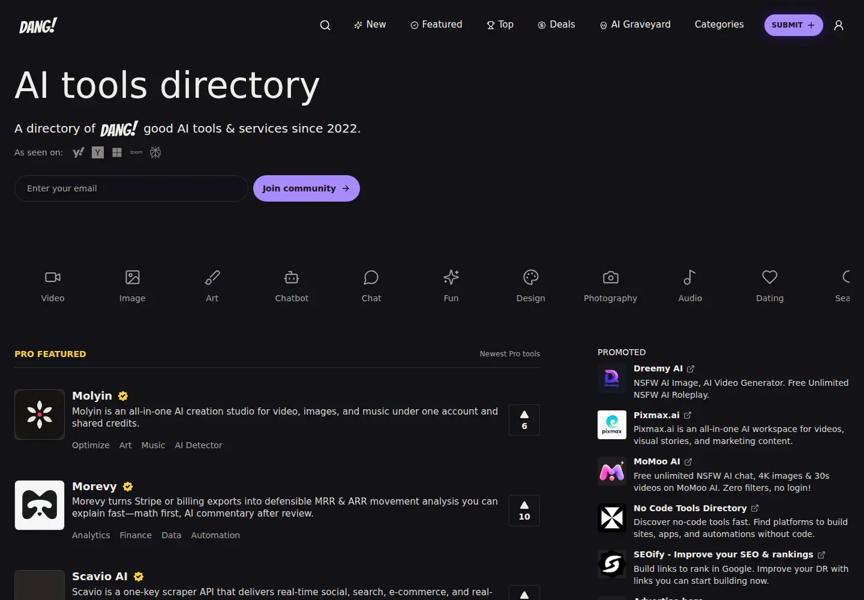Click the SUBMIT button

click(x=793, y=25)
